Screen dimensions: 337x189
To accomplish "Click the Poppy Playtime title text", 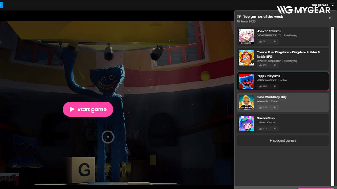I will [268, 76].
